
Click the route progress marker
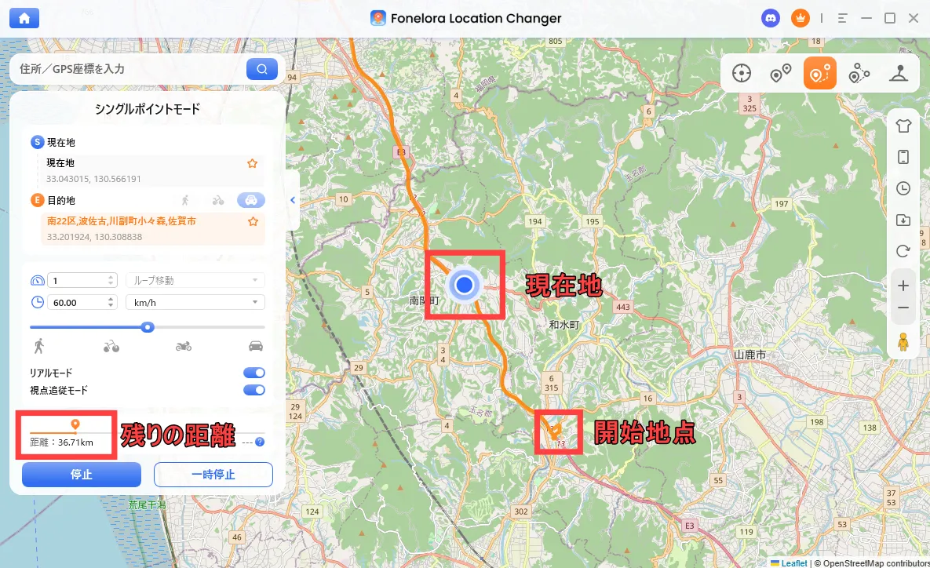tap(75, 424)
